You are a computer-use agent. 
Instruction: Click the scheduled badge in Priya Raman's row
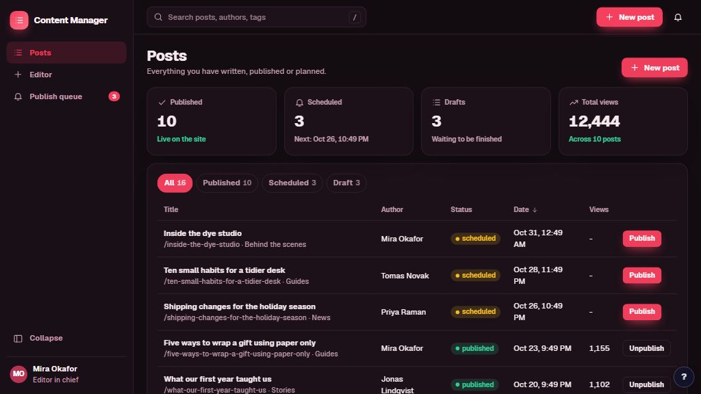[x=475, y=312]
